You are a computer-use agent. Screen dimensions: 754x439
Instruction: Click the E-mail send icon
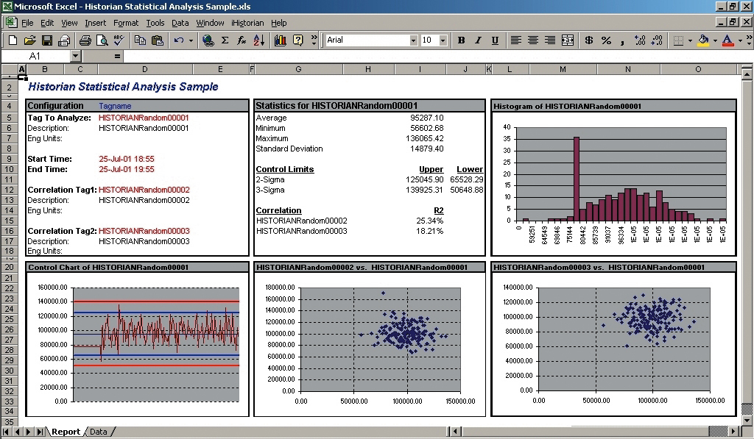(64, 40)
